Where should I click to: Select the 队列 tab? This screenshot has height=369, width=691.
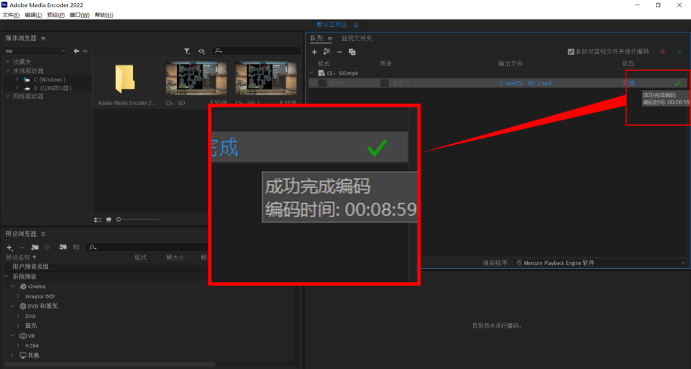(x=317, y=38)
